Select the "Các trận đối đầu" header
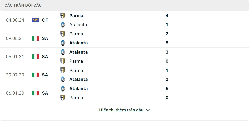This screenshot has height=121, width=249. click(x=23, y=5)
